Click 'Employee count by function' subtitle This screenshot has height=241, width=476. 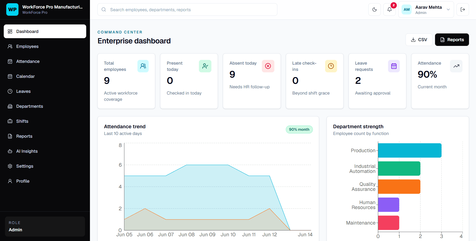361,133
